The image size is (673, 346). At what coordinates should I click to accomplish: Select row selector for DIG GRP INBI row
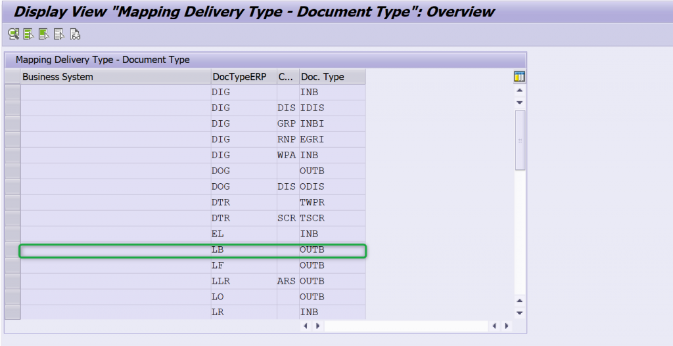[12, 124]
